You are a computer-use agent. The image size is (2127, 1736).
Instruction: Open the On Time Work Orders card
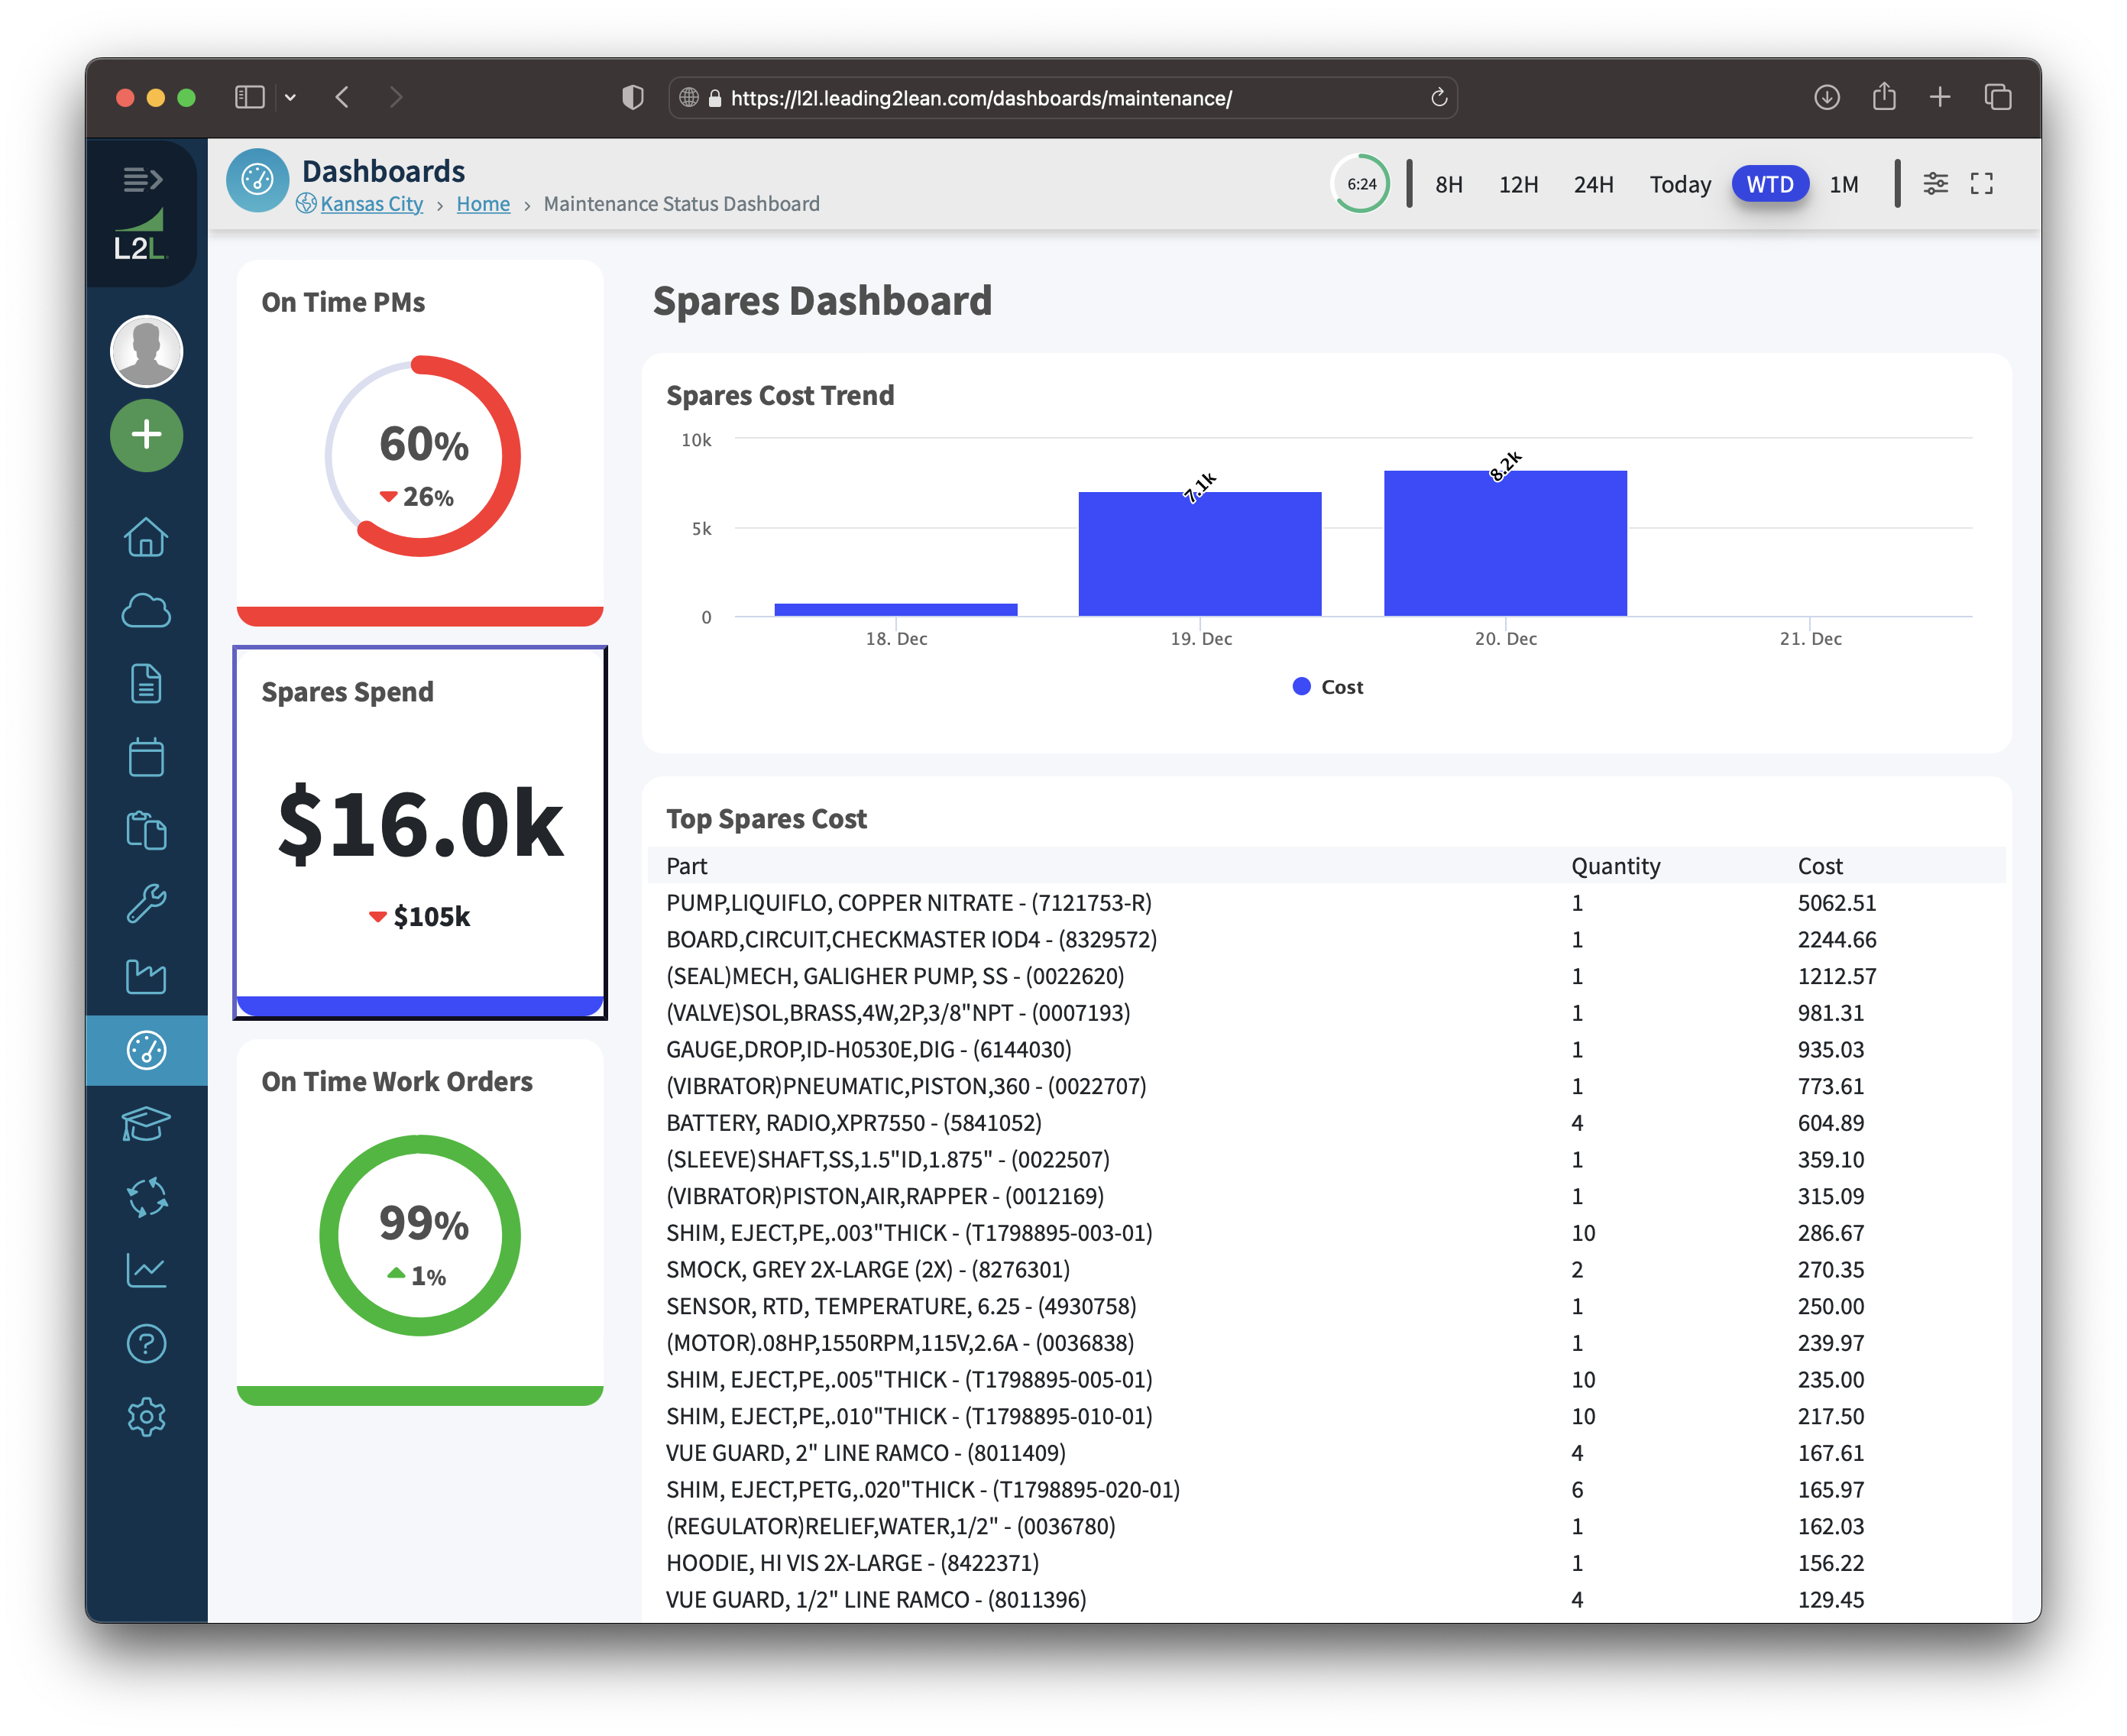tap(419, 1222)
